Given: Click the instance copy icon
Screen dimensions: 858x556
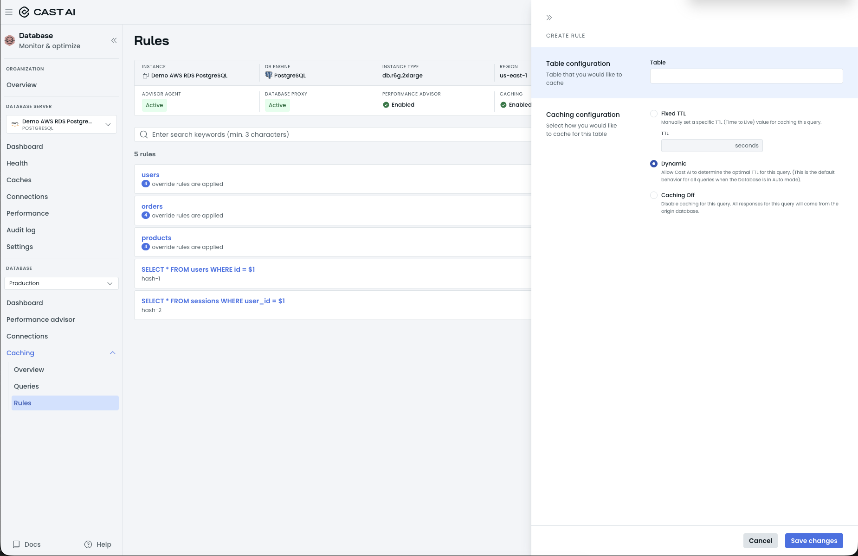Looking at the screenshot, I should [145, 76].
